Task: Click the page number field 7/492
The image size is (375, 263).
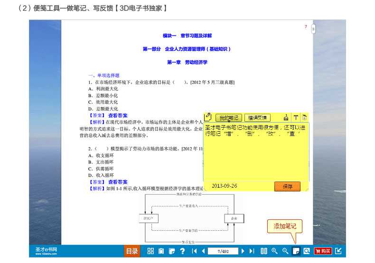Action: click(x=223, y=251)
